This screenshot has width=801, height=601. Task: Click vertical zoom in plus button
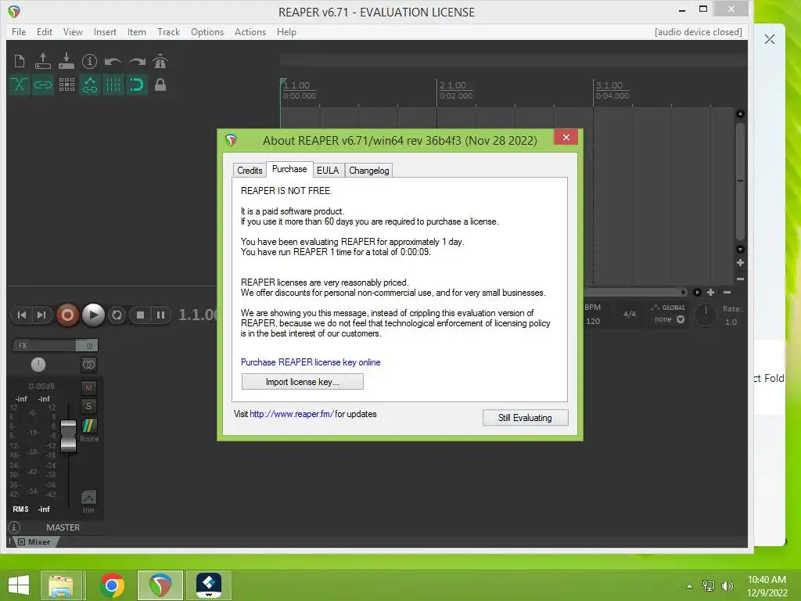coord(740,263)
